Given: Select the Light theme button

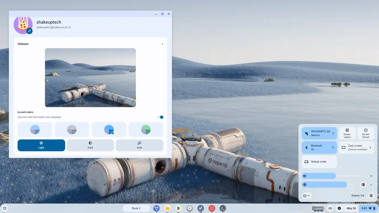Looking at the screenshot, I should 41,145.
